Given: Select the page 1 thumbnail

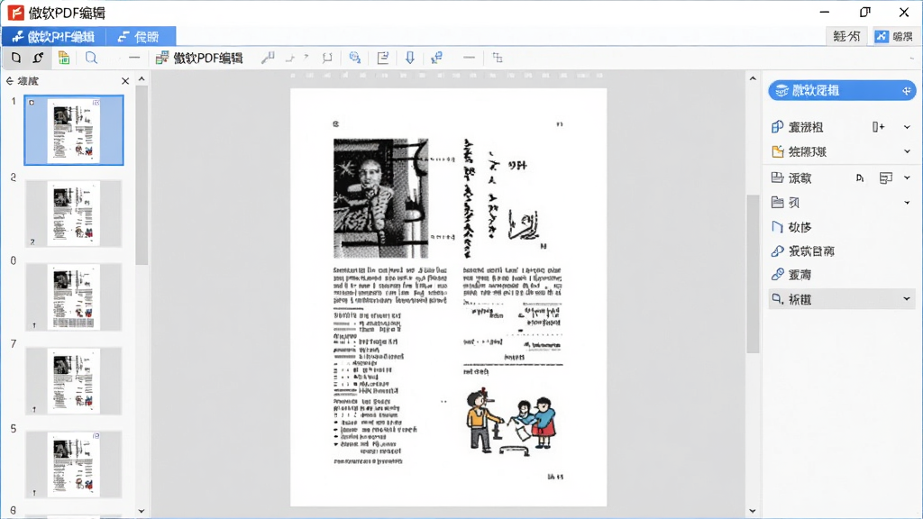Looking at the screenshot, I should 74,130.
